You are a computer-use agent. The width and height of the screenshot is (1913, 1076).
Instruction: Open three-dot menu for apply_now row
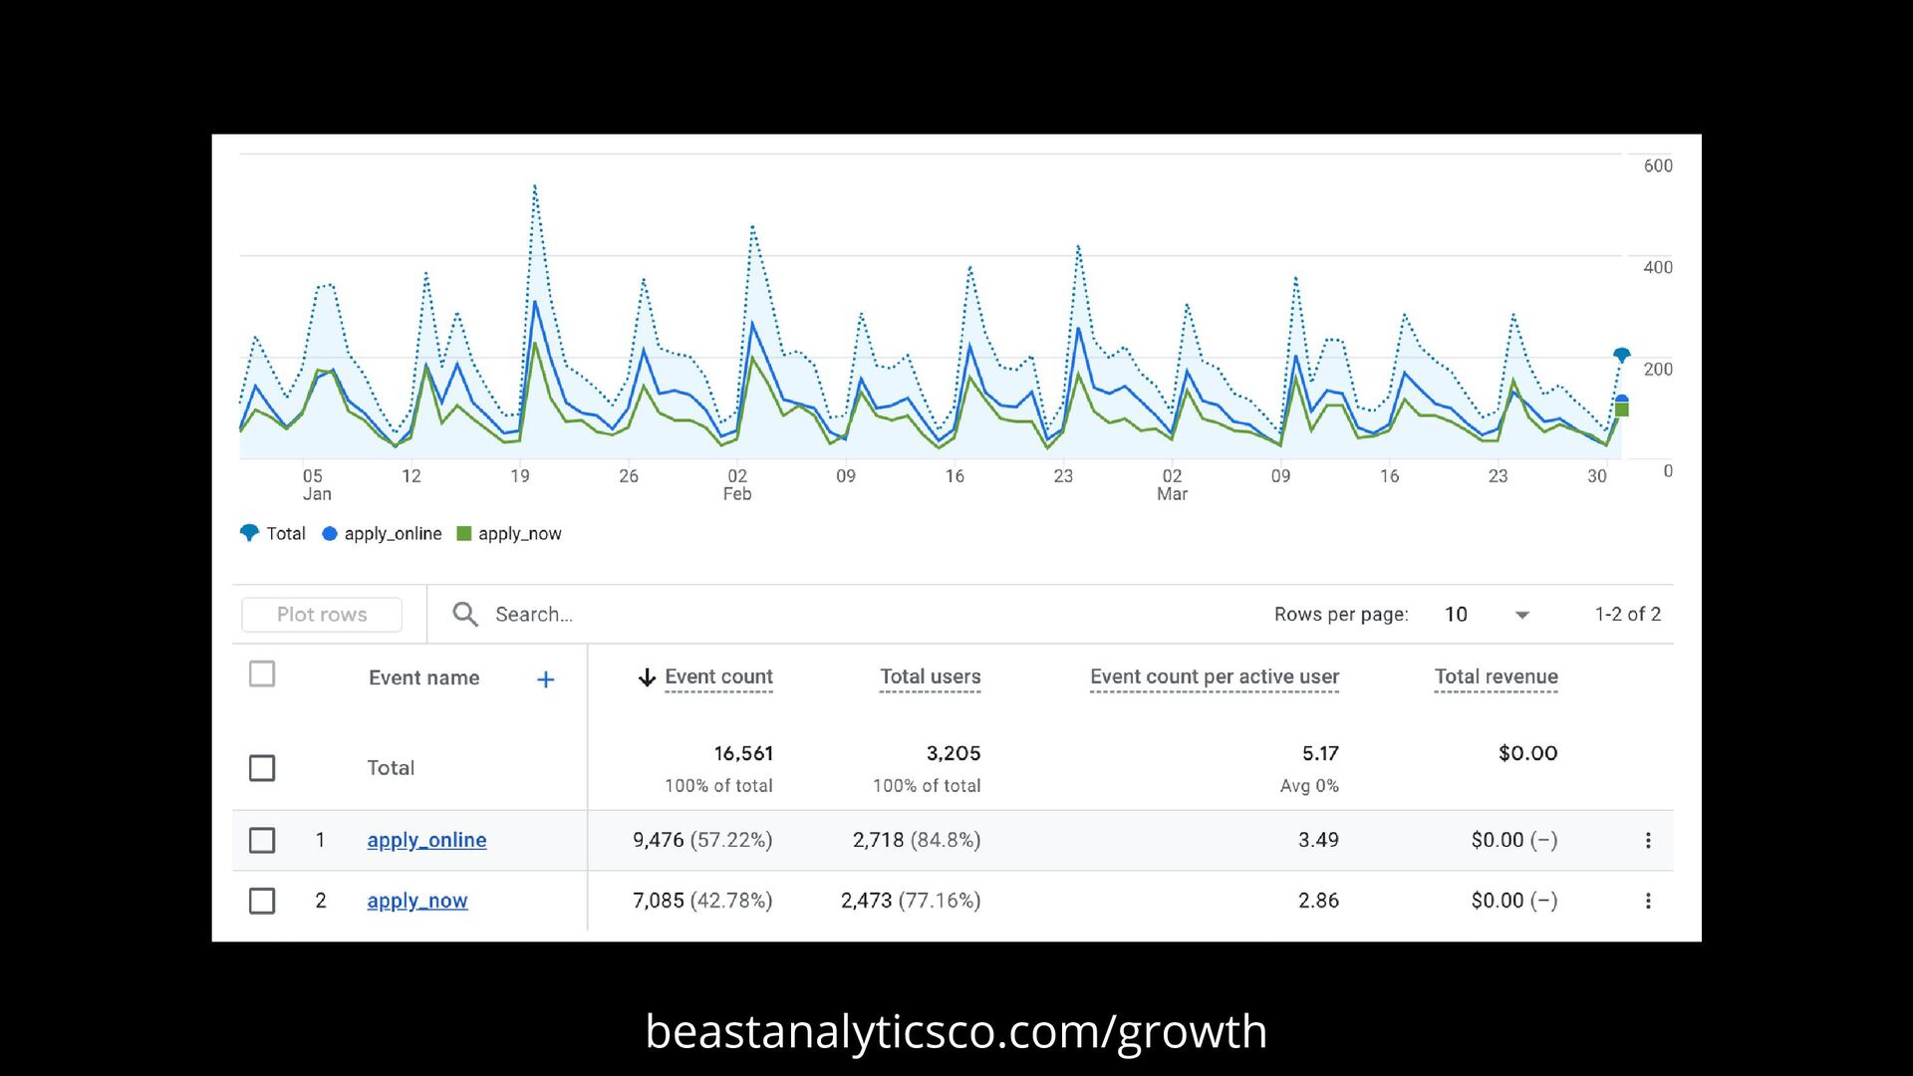click(x=1648, y=901)
